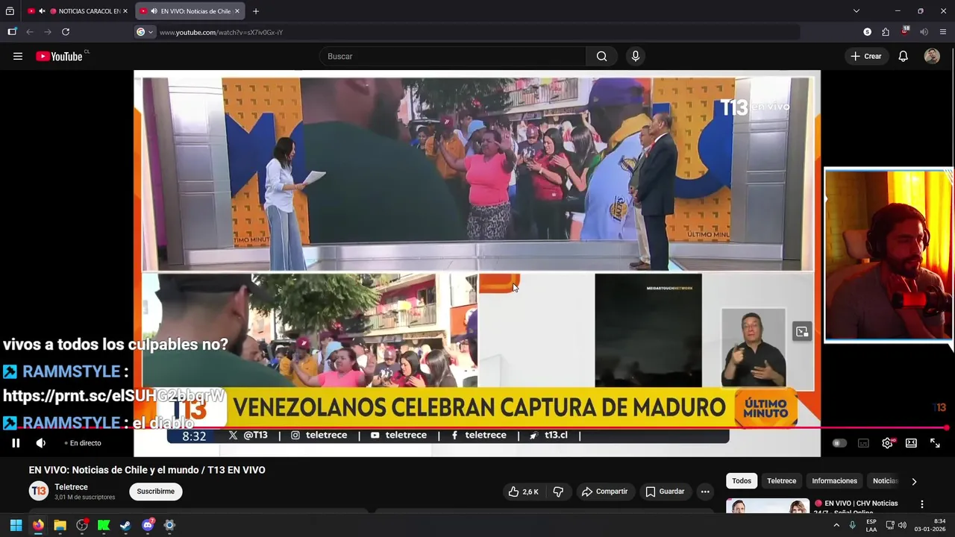955x537 pixels.
Task: Click the Buscar search field
Action: [x=453, y=56]
